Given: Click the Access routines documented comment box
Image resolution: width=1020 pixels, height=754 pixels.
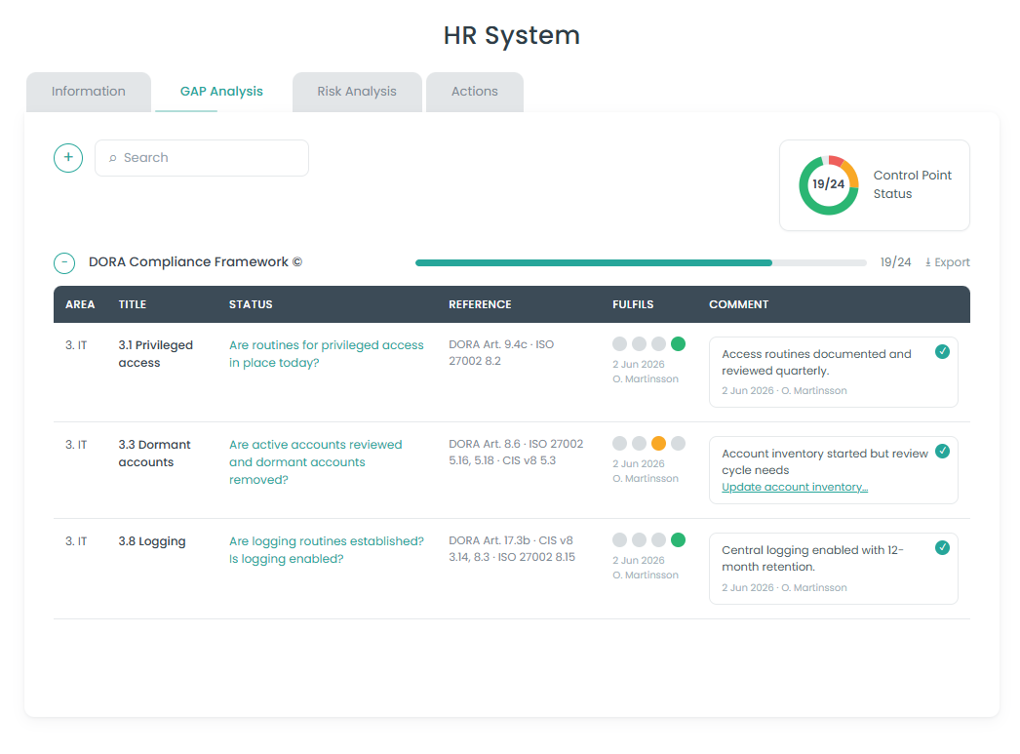Looking at the screenshot, I should pyautogui.click(x=834, y=372).
